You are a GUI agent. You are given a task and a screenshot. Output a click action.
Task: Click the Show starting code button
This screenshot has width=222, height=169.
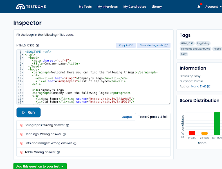(154, 45)
